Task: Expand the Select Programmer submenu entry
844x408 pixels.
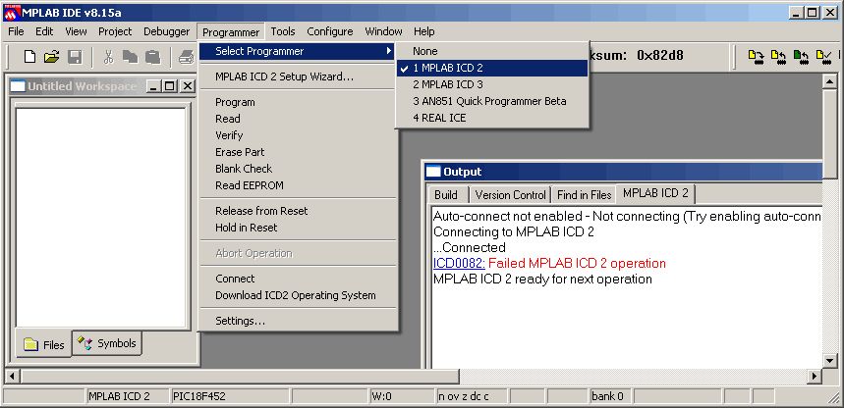Action: [x=298, y=52]
